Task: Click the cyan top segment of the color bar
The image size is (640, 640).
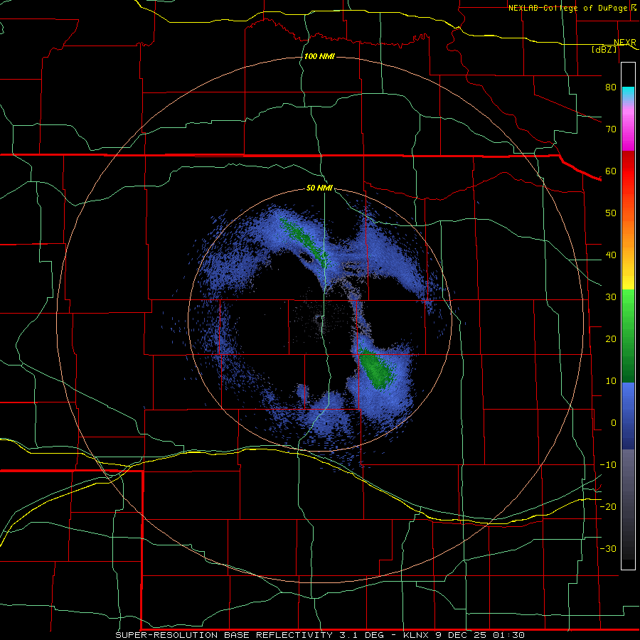Action: point(628,94)
